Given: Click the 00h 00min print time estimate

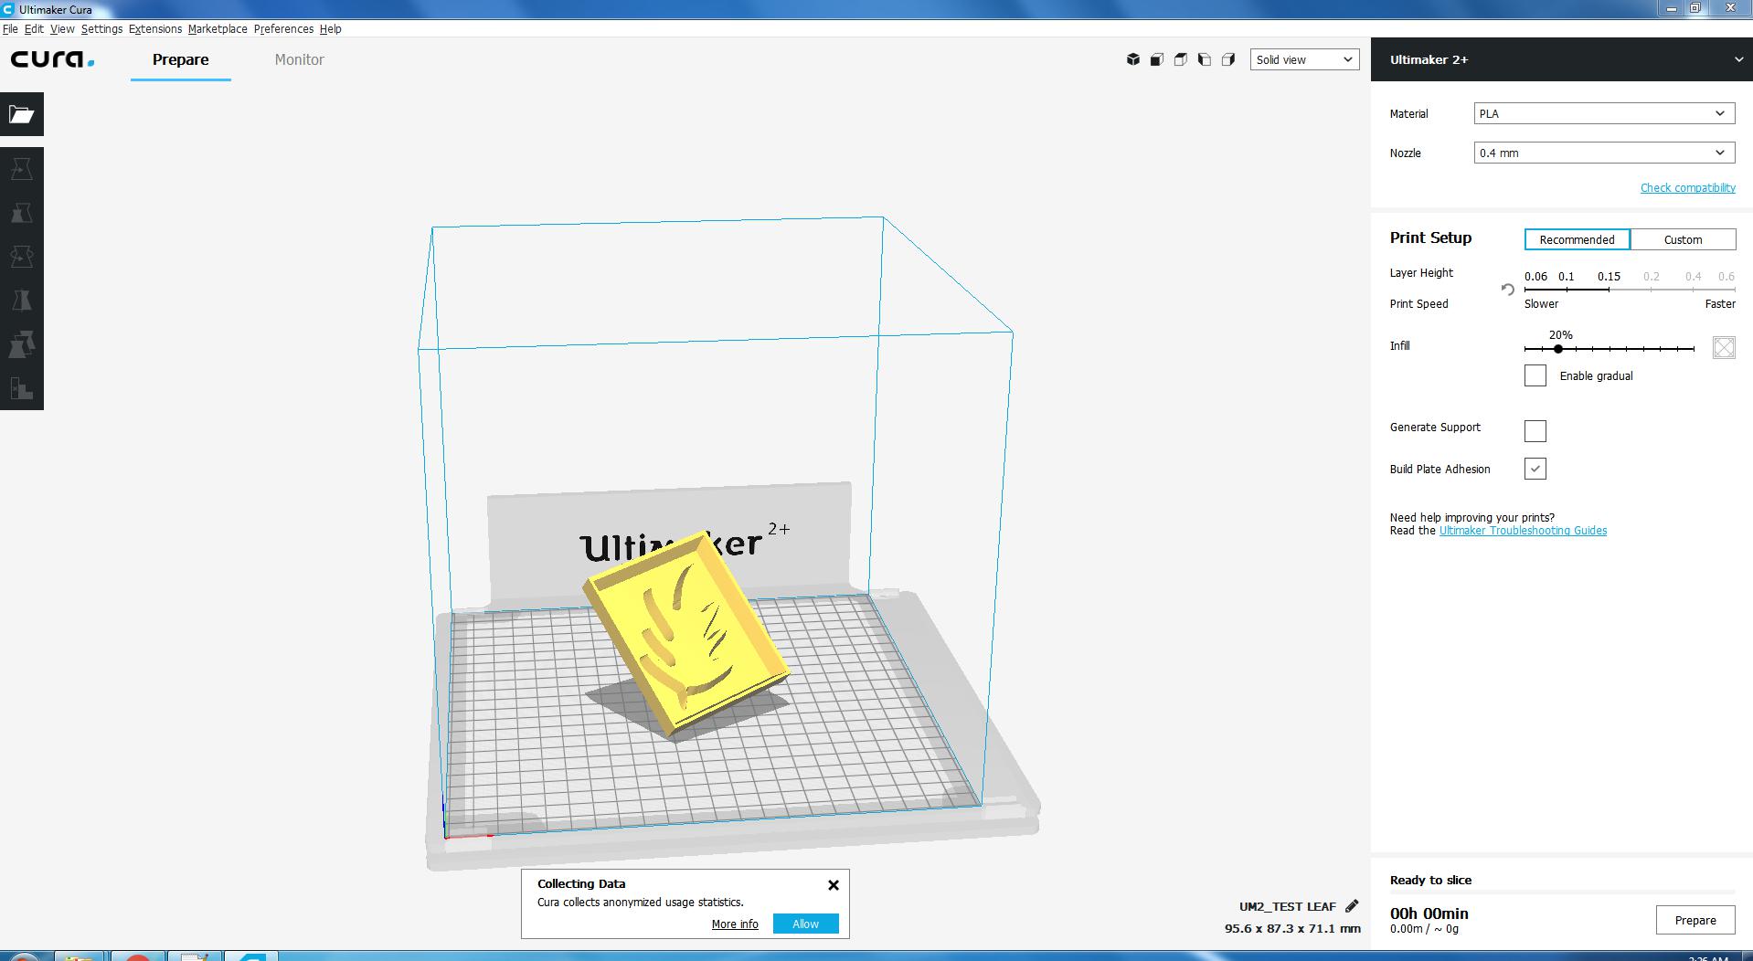Looking at the screenshot, I should pos(1429,913).
